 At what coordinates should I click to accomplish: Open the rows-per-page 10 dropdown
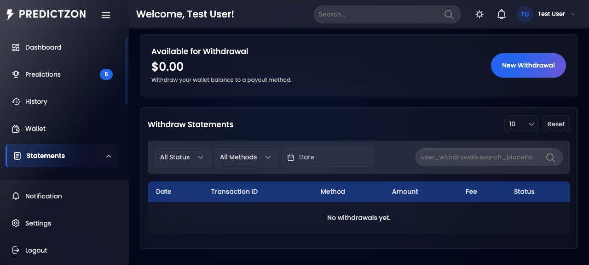521,124
